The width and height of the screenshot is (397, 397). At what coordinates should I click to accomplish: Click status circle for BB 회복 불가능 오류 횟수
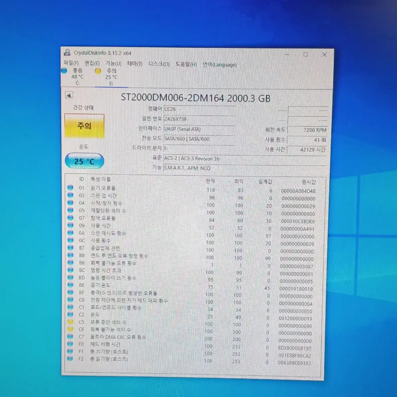point(70,262)
